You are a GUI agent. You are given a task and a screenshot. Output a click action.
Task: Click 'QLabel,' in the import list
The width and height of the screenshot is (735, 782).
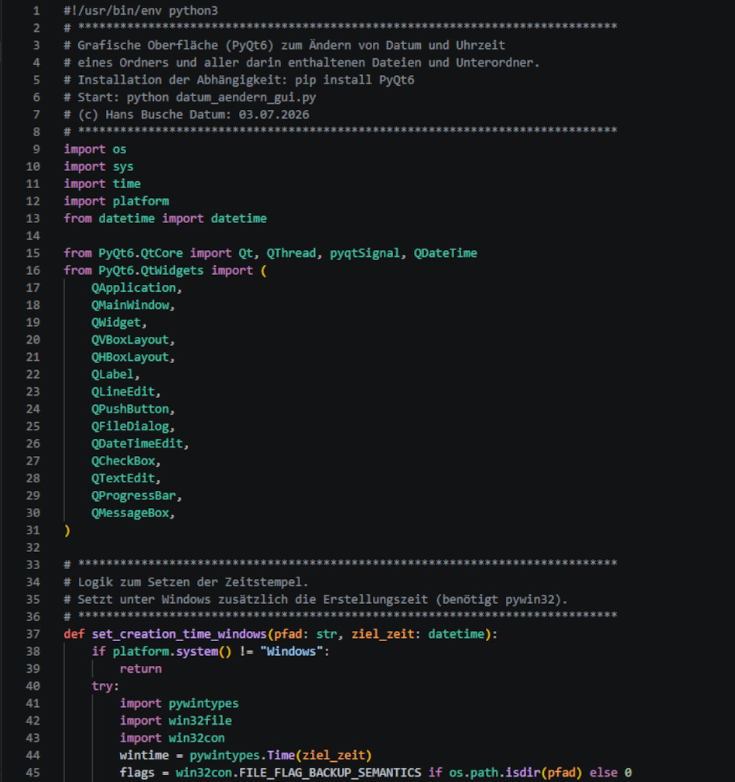click(115, 375)
